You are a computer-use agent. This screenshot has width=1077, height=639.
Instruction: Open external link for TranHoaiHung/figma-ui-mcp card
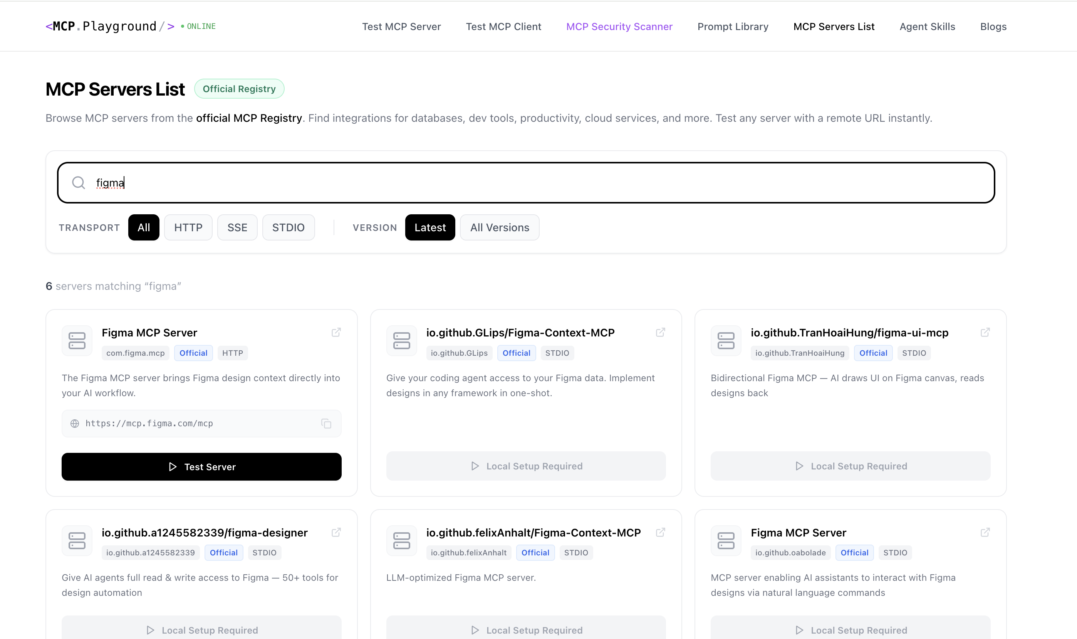[x=985, y=333]
